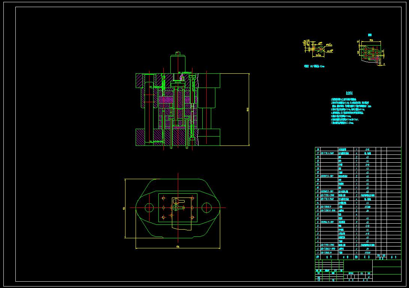
Task: Click the item number cell of parts list row 28
Action: pos(318,150)
